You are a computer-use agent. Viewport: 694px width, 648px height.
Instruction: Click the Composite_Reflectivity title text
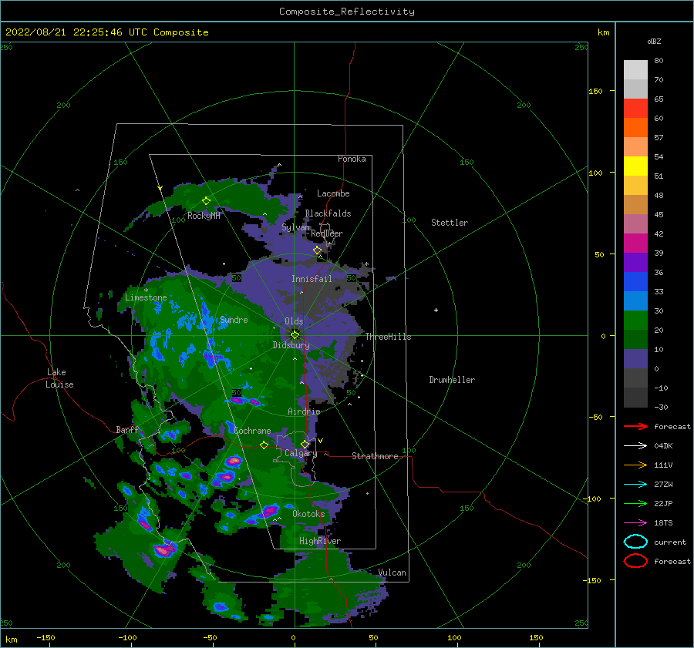(x=346, y=12)
